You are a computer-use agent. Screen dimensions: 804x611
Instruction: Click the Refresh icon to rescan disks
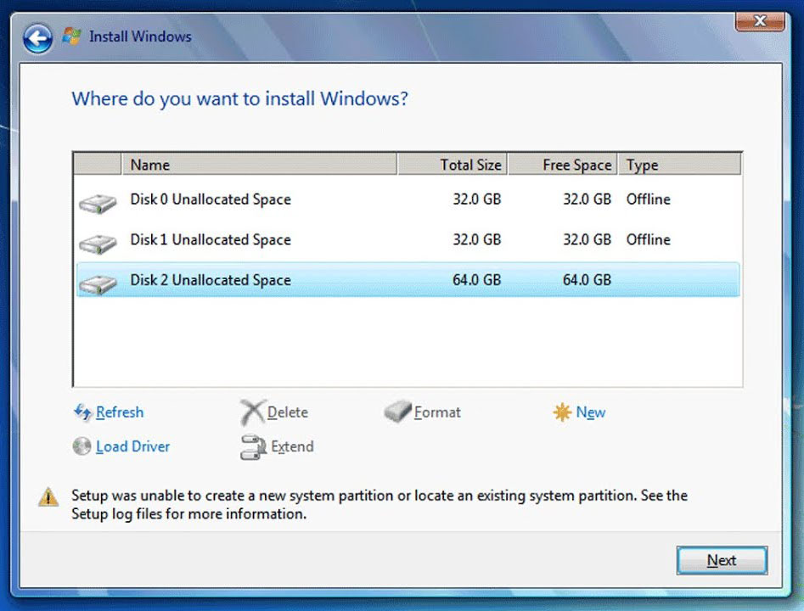82,412
